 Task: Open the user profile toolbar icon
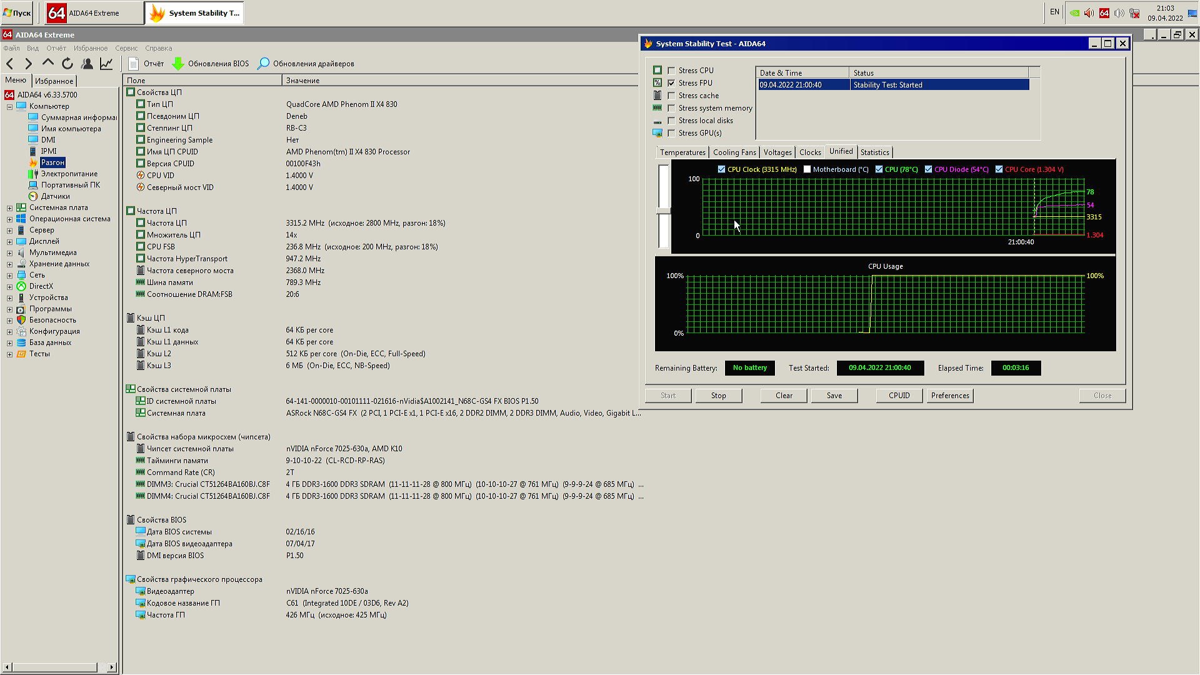pos(87,64)
